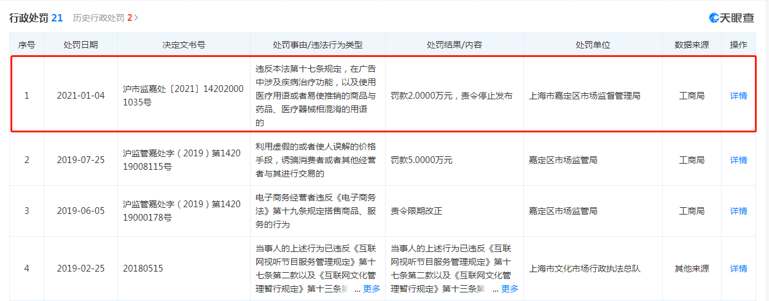769x301 pixels.
Task: Click serial number 4 cell
Action: tap(26, 269)
